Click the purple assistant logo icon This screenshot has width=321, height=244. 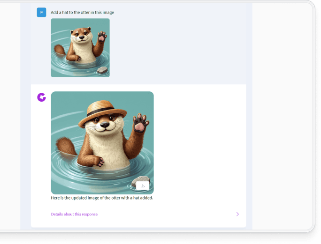click(x=41, y=97)
